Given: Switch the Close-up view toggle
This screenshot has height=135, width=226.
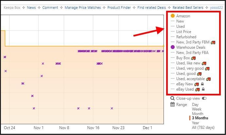Looking at the screenshot, I should [204, 98].
